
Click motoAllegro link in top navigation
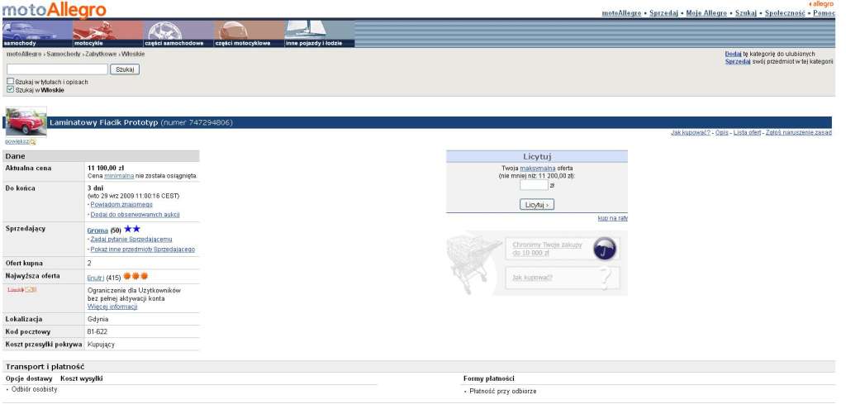click(621, 13)
